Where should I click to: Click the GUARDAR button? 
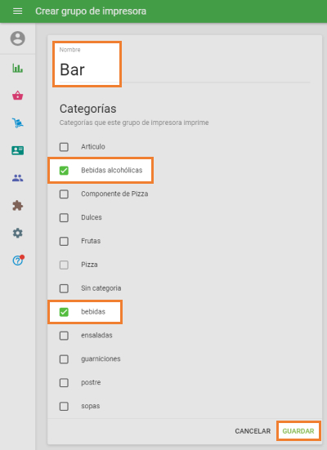pyautogui.click(x=298, y=431)
